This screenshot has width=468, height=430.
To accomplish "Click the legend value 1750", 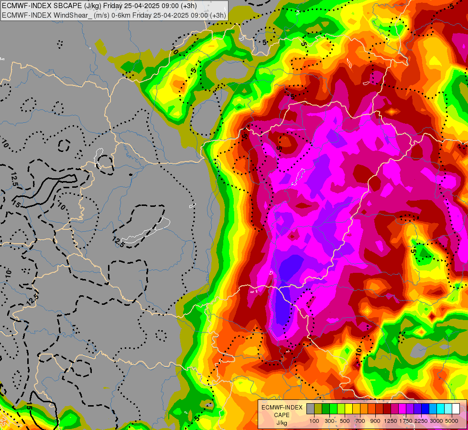I will (406, 421).
